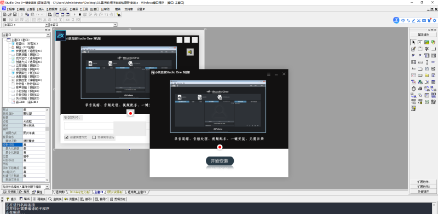
Task: Switch to the 属性 tab in left panel
Action: (38, 192)
